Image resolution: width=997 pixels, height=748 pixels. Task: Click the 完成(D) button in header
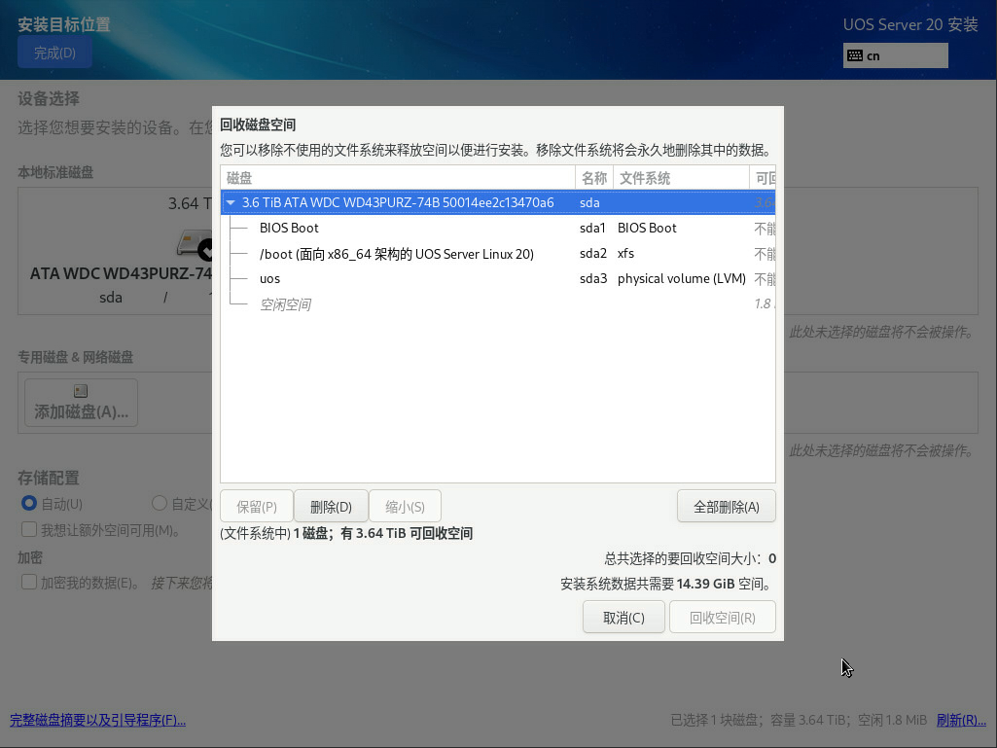tap(54, 53)
